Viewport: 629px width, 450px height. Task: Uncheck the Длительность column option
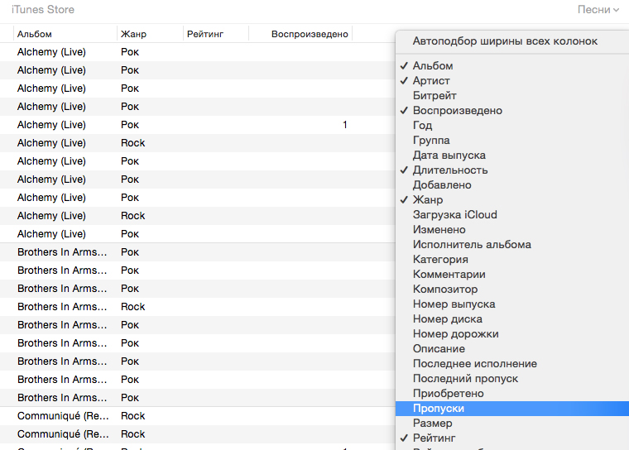coord(512,170)
